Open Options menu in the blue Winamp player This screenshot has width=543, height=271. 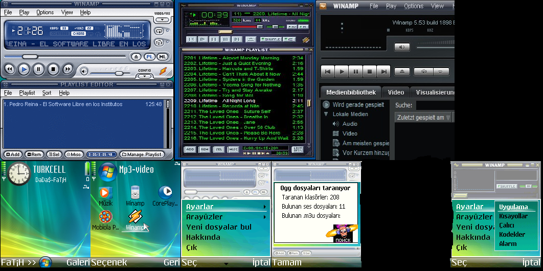pyautogui.click(x=45, y=12)
